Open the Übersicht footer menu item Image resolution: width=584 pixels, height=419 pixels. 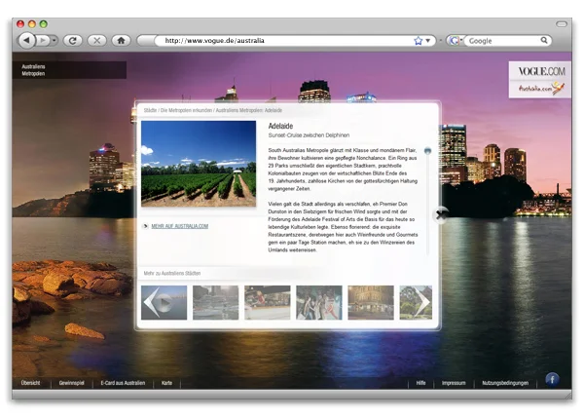point(30,383)
